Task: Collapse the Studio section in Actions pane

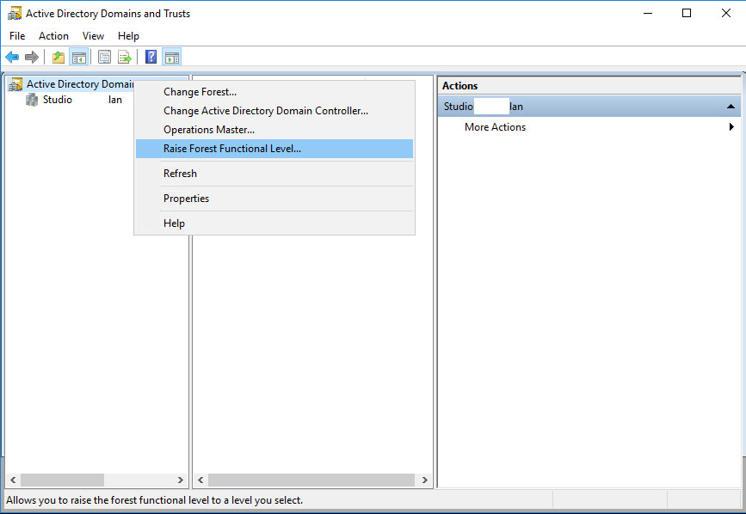Action: tap(731, 107)
